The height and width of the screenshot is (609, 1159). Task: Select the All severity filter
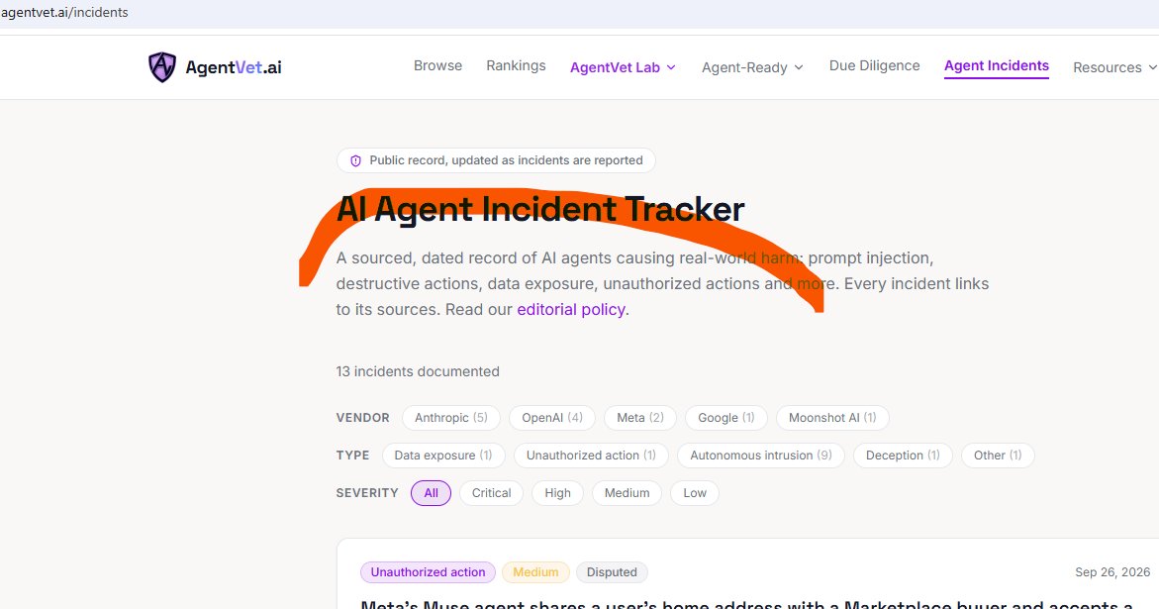[x=431, y=493]
